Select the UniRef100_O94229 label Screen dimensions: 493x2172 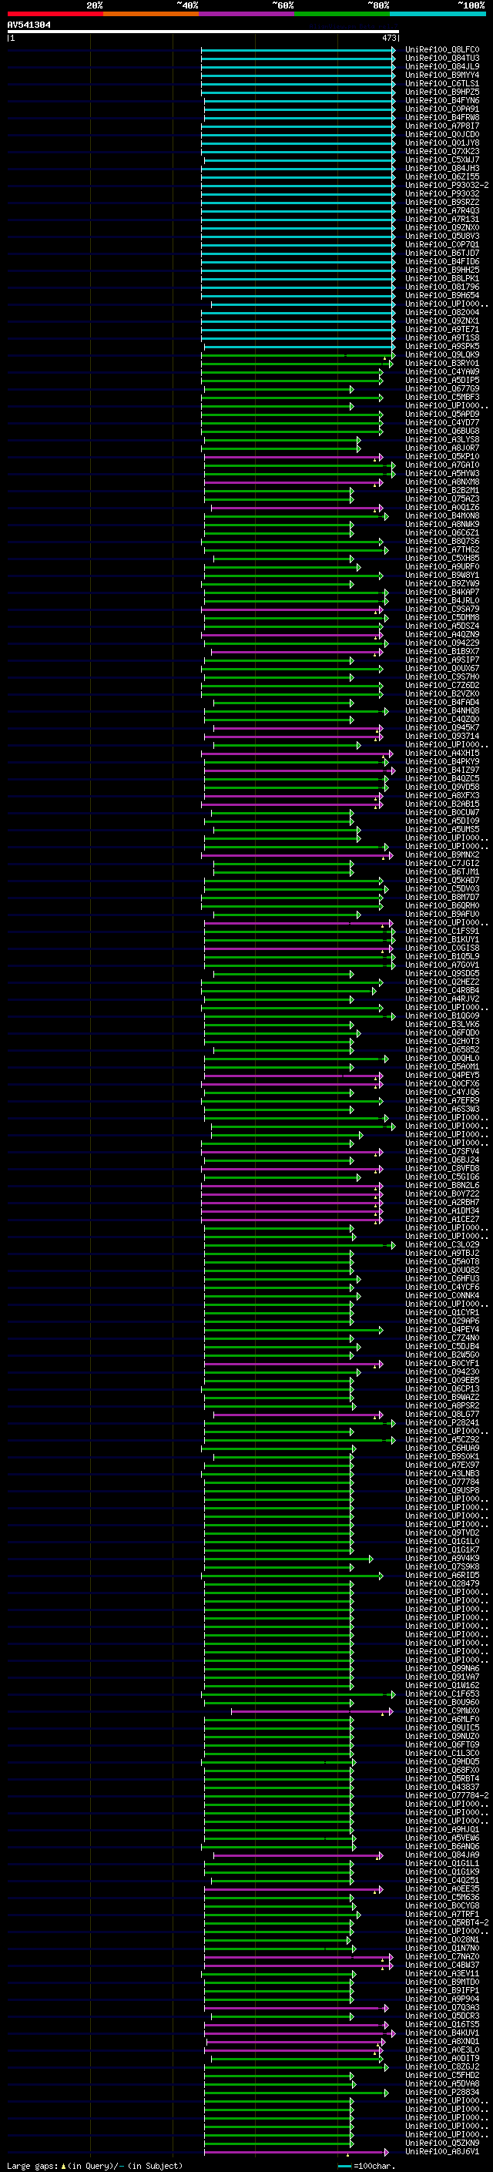(x=441, y=643)
